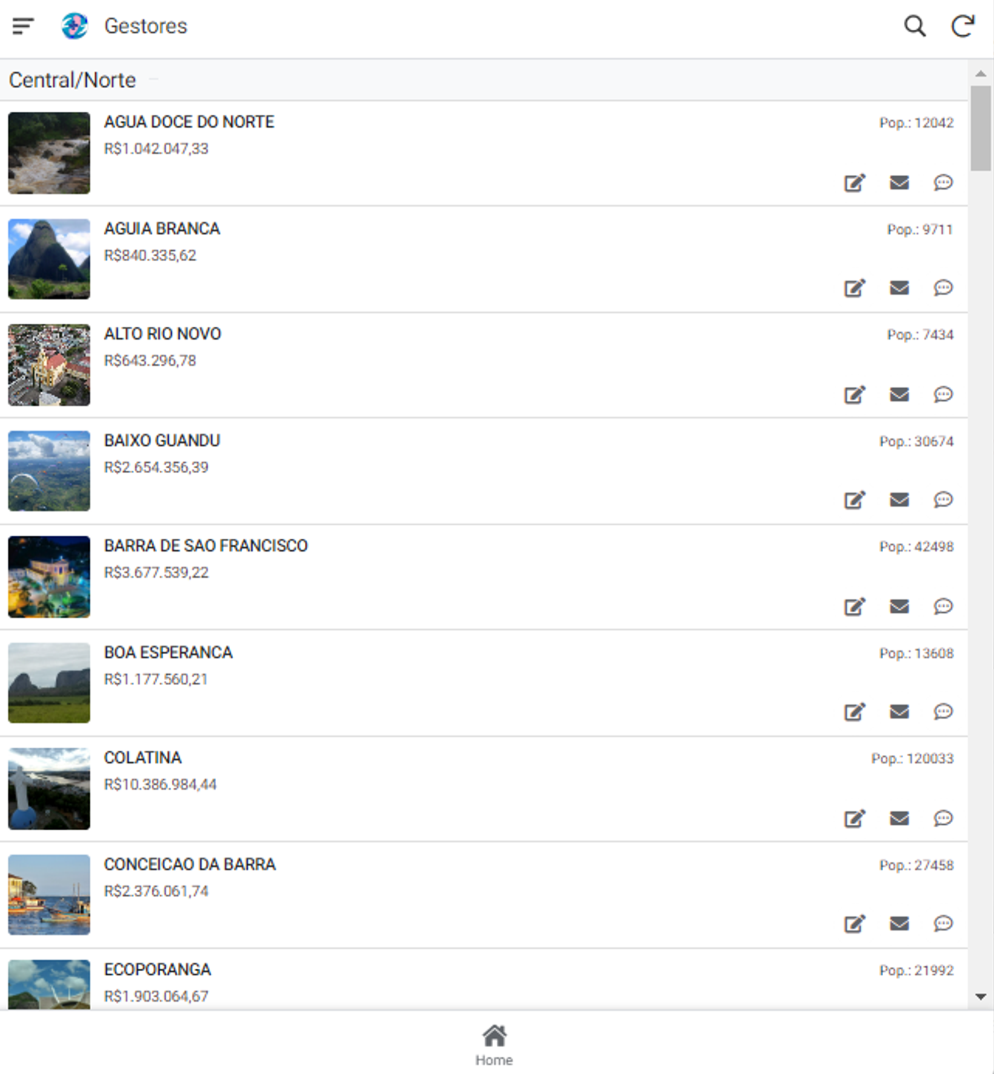Open chat message for BOA ESPERANCA
Image resolution: width=994 pixels, height=1074 pixels.
pos(943,711)
